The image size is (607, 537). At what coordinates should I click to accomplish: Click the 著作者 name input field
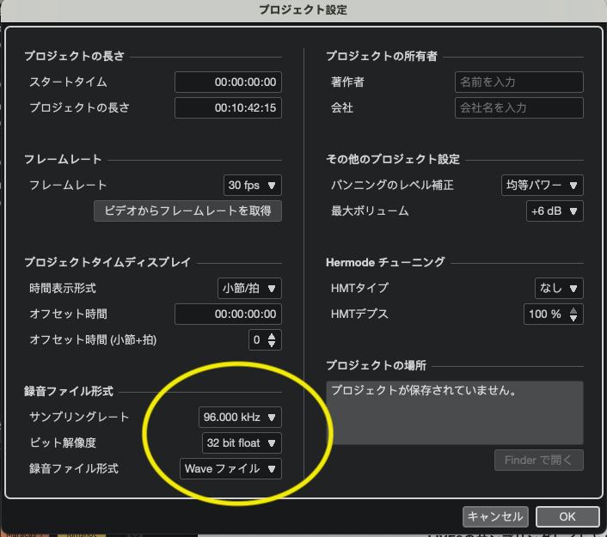(x=518, y=82)
